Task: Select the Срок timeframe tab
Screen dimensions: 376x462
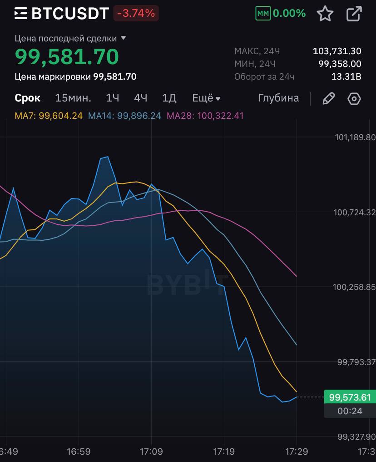Action: coord(27,98)
